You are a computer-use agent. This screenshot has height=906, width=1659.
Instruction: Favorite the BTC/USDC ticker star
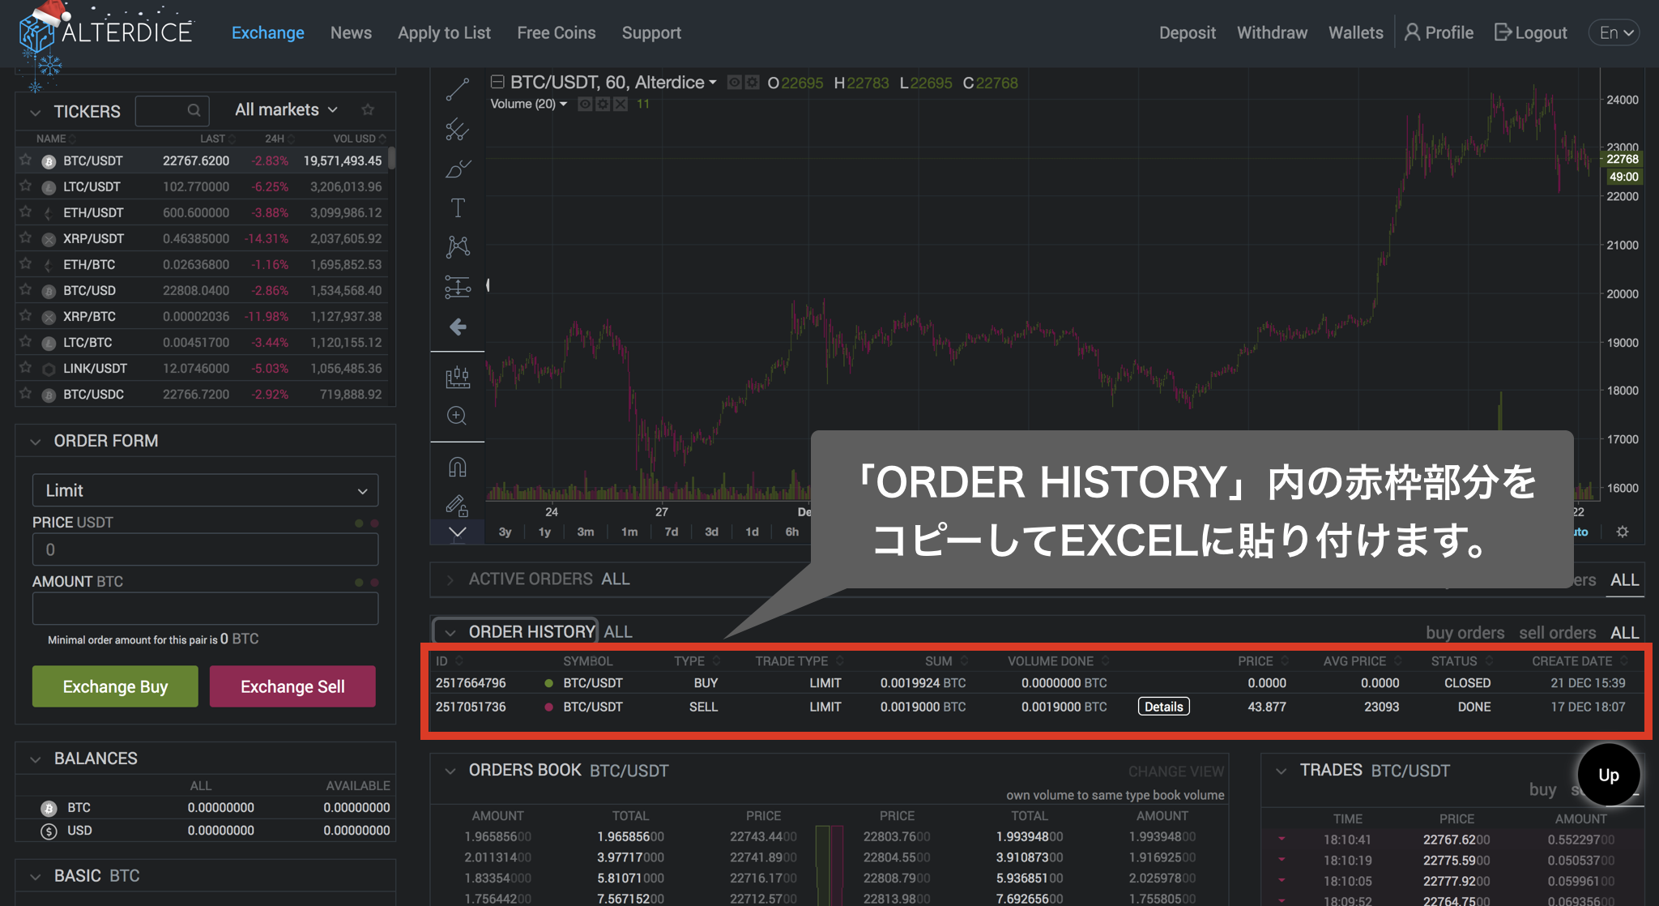point(26,393)
